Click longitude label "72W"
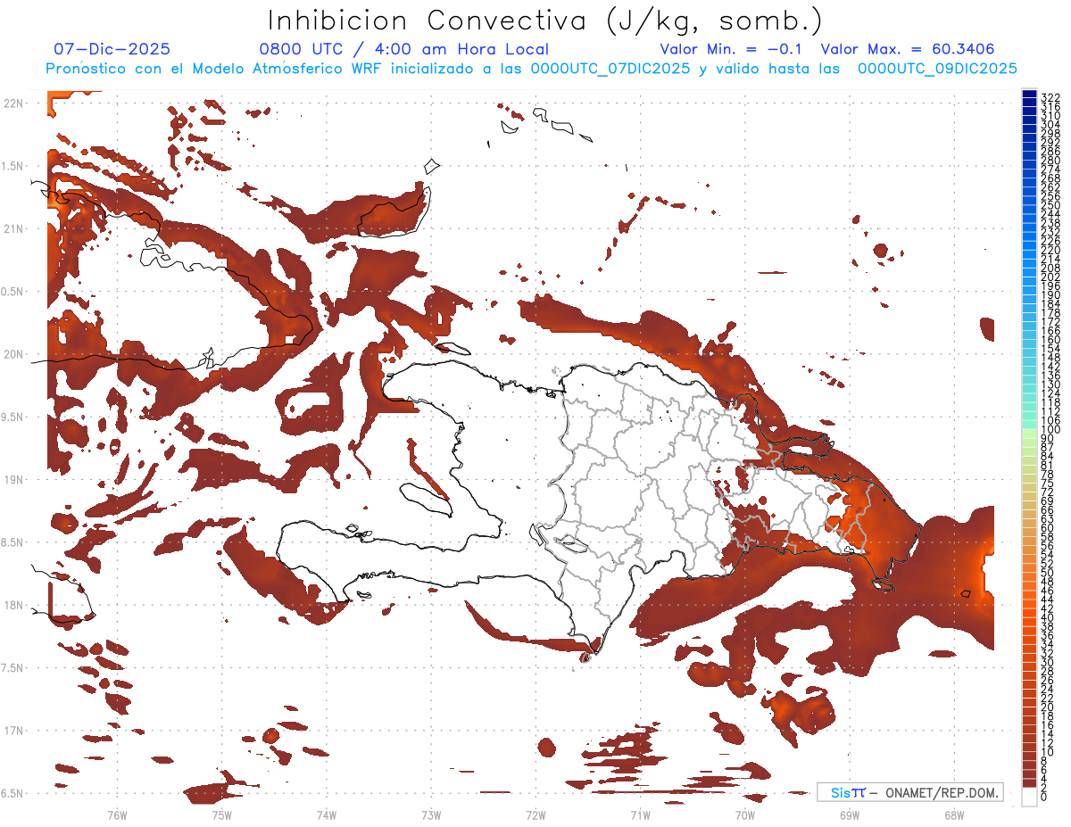1071x827 pixels. (x=536, y=815)
